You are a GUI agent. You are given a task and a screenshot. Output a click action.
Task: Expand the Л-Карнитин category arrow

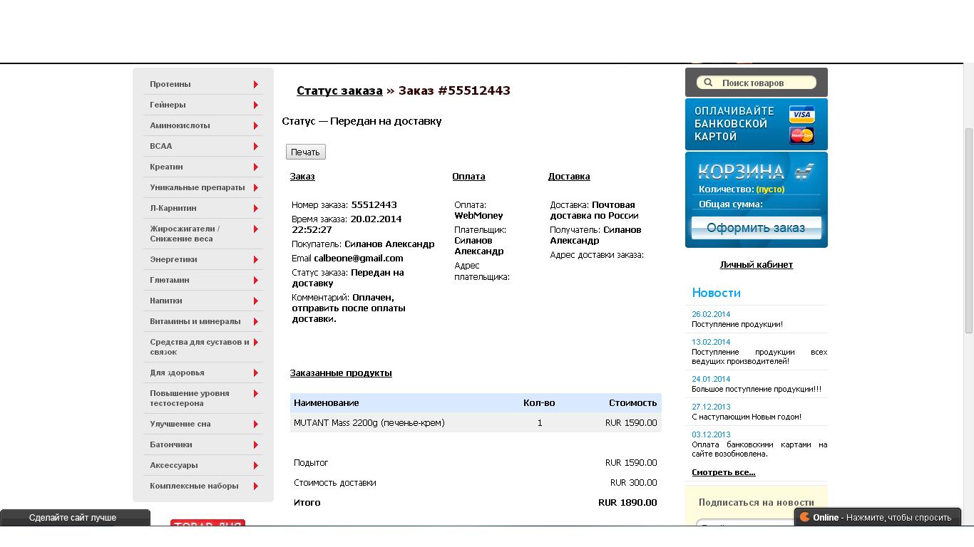point(255,209)
